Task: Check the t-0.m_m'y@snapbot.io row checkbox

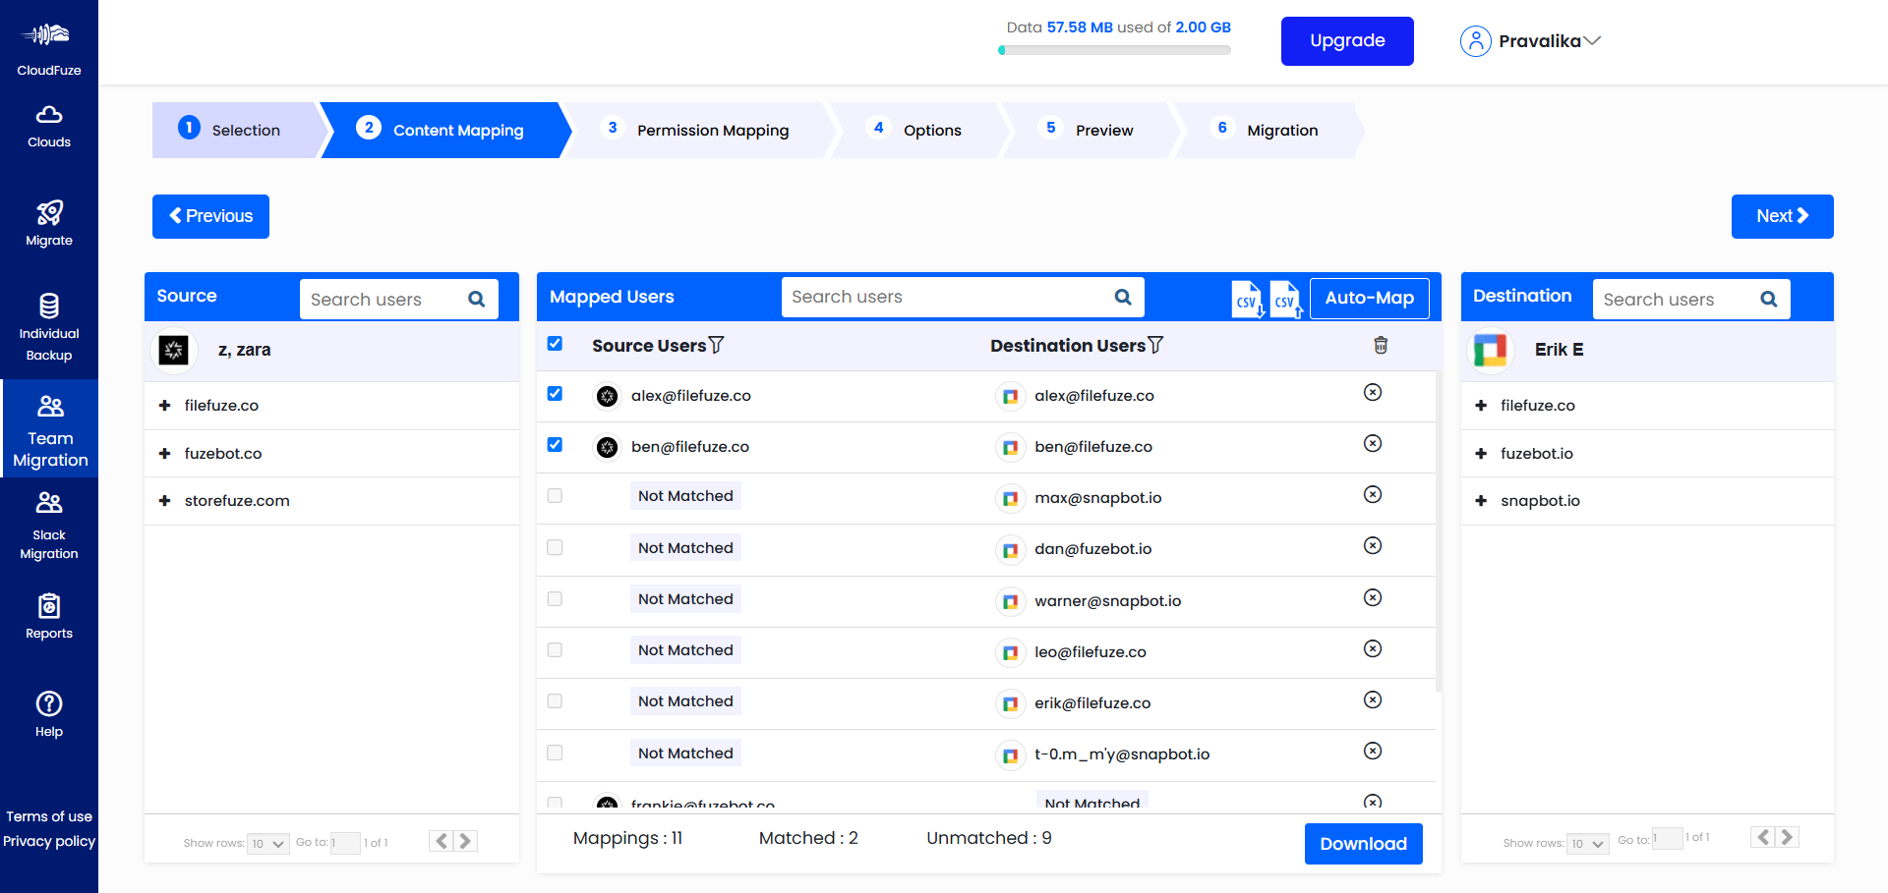Action: tap(555, 753)
